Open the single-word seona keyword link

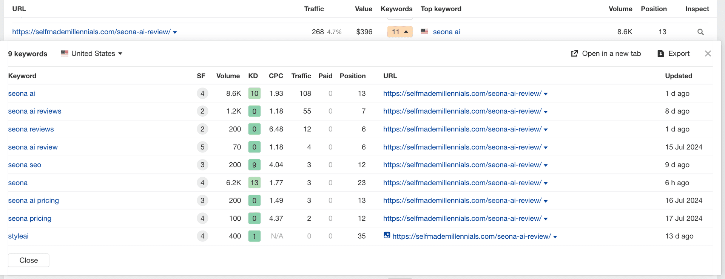(x=18, y=183)
